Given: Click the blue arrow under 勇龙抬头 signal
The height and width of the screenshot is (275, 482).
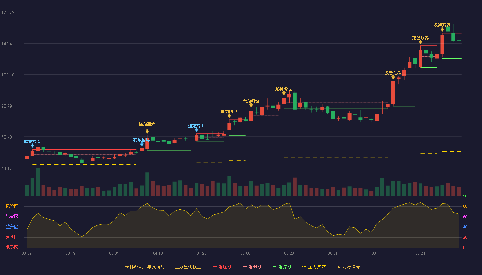Looking at the screenshot, I should tap(32, 146).
